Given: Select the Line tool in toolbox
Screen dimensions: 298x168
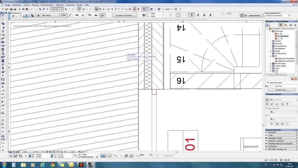Looking at the screenshot, I should coord(3,117).
